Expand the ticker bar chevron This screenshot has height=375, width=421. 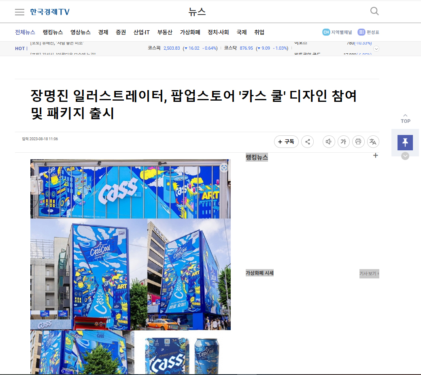(x=376, y=49)
